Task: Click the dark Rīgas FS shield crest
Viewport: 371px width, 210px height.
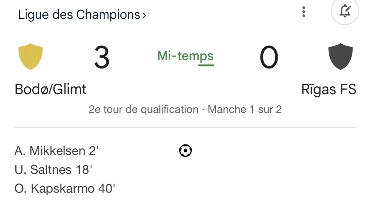Action: point(341,56)
